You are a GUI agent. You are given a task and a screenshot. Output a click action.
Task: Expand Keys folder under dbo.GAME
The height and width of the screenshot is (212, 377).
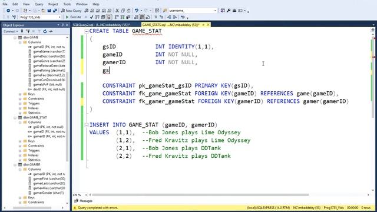click(20, 94)
